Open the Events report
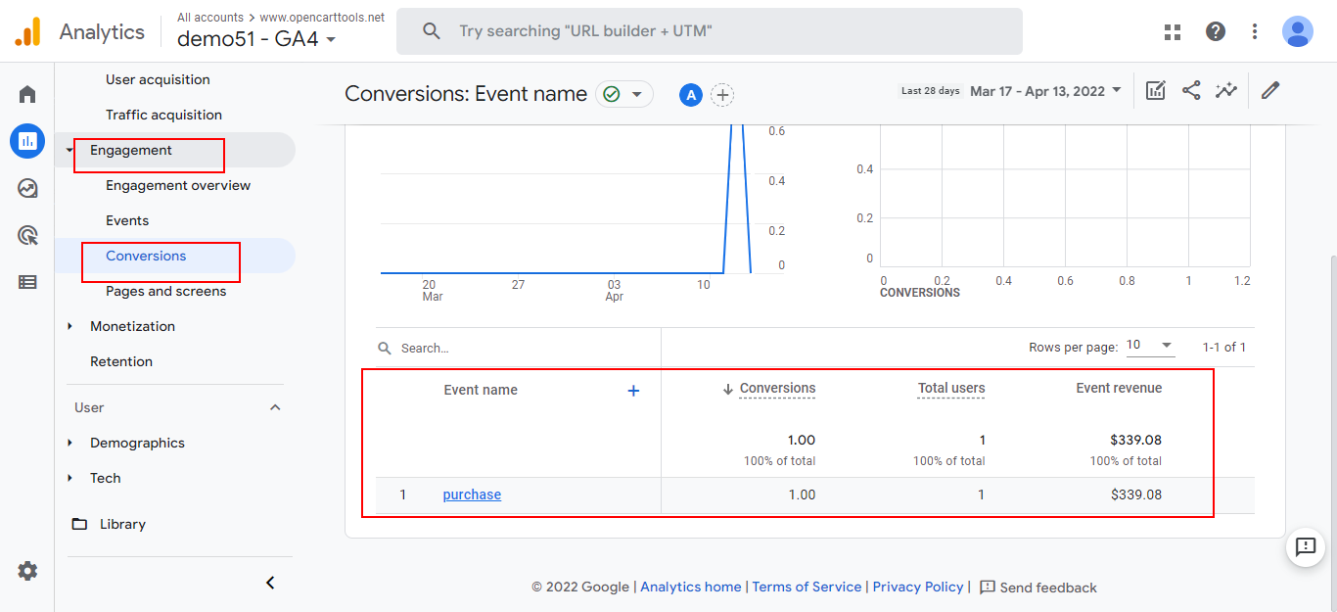The height and width of the screenshot is (612, 1337). tap(127, 220)
